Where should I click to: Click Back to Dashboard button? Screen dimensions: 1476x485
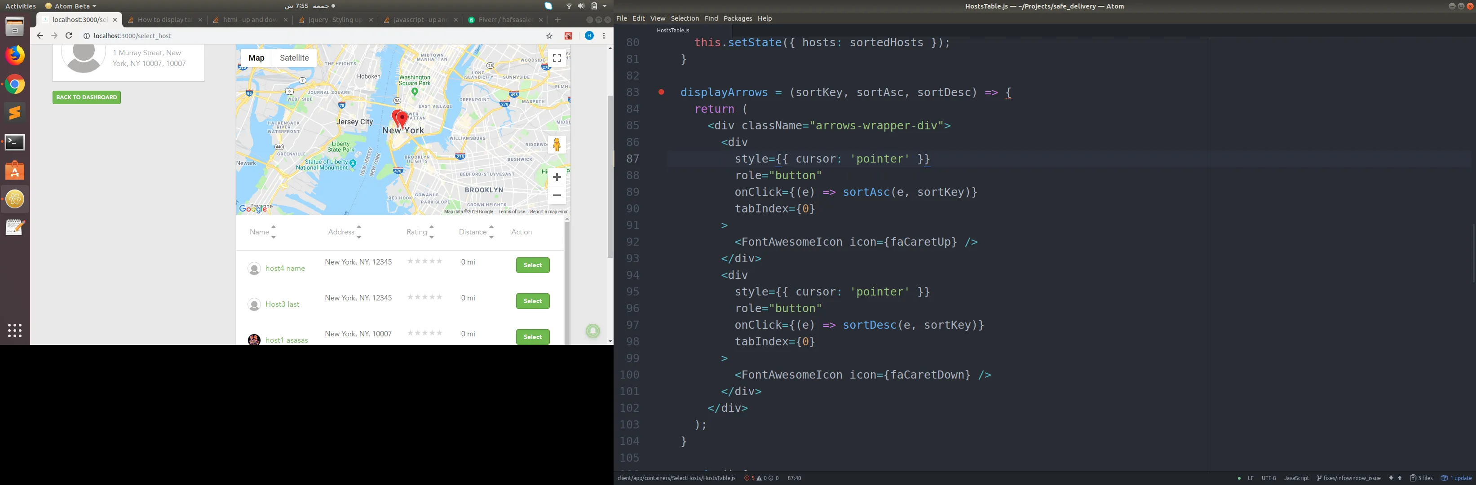(87, 97)
